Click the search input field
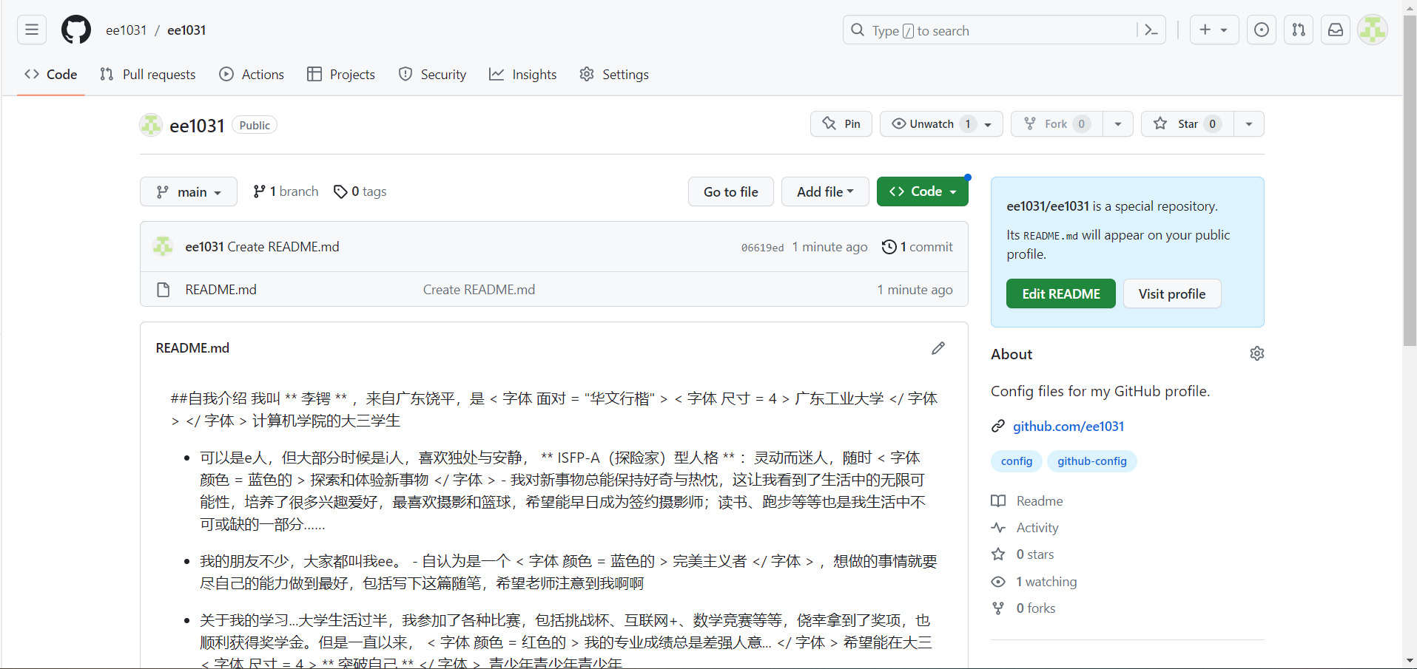Screen dimensions: 1417x669 [x=1004, y=30]
